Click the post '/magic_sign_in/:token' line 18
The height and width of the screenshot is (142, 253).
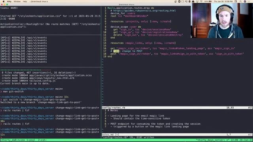(x=177, y=54)
